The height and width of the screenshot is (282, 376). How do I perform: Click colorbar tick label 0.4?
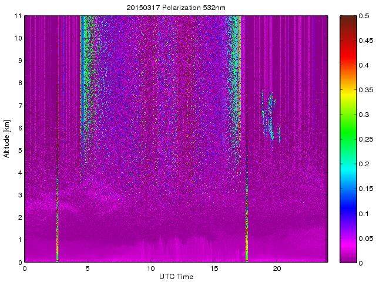click(364, 65)
